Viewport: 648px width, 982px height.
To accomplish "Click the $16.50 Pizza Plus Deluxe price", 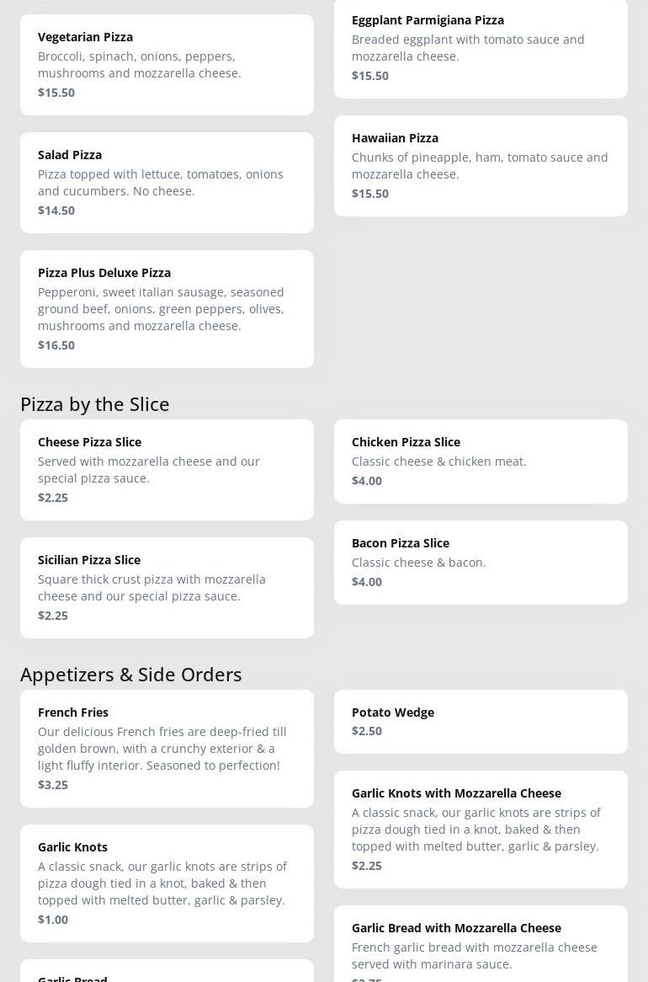I will pyautogui.click(x=56, y=345).
